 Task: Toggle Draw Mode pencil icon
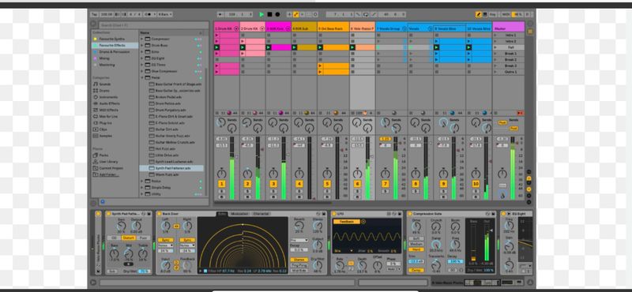(479, 14)
